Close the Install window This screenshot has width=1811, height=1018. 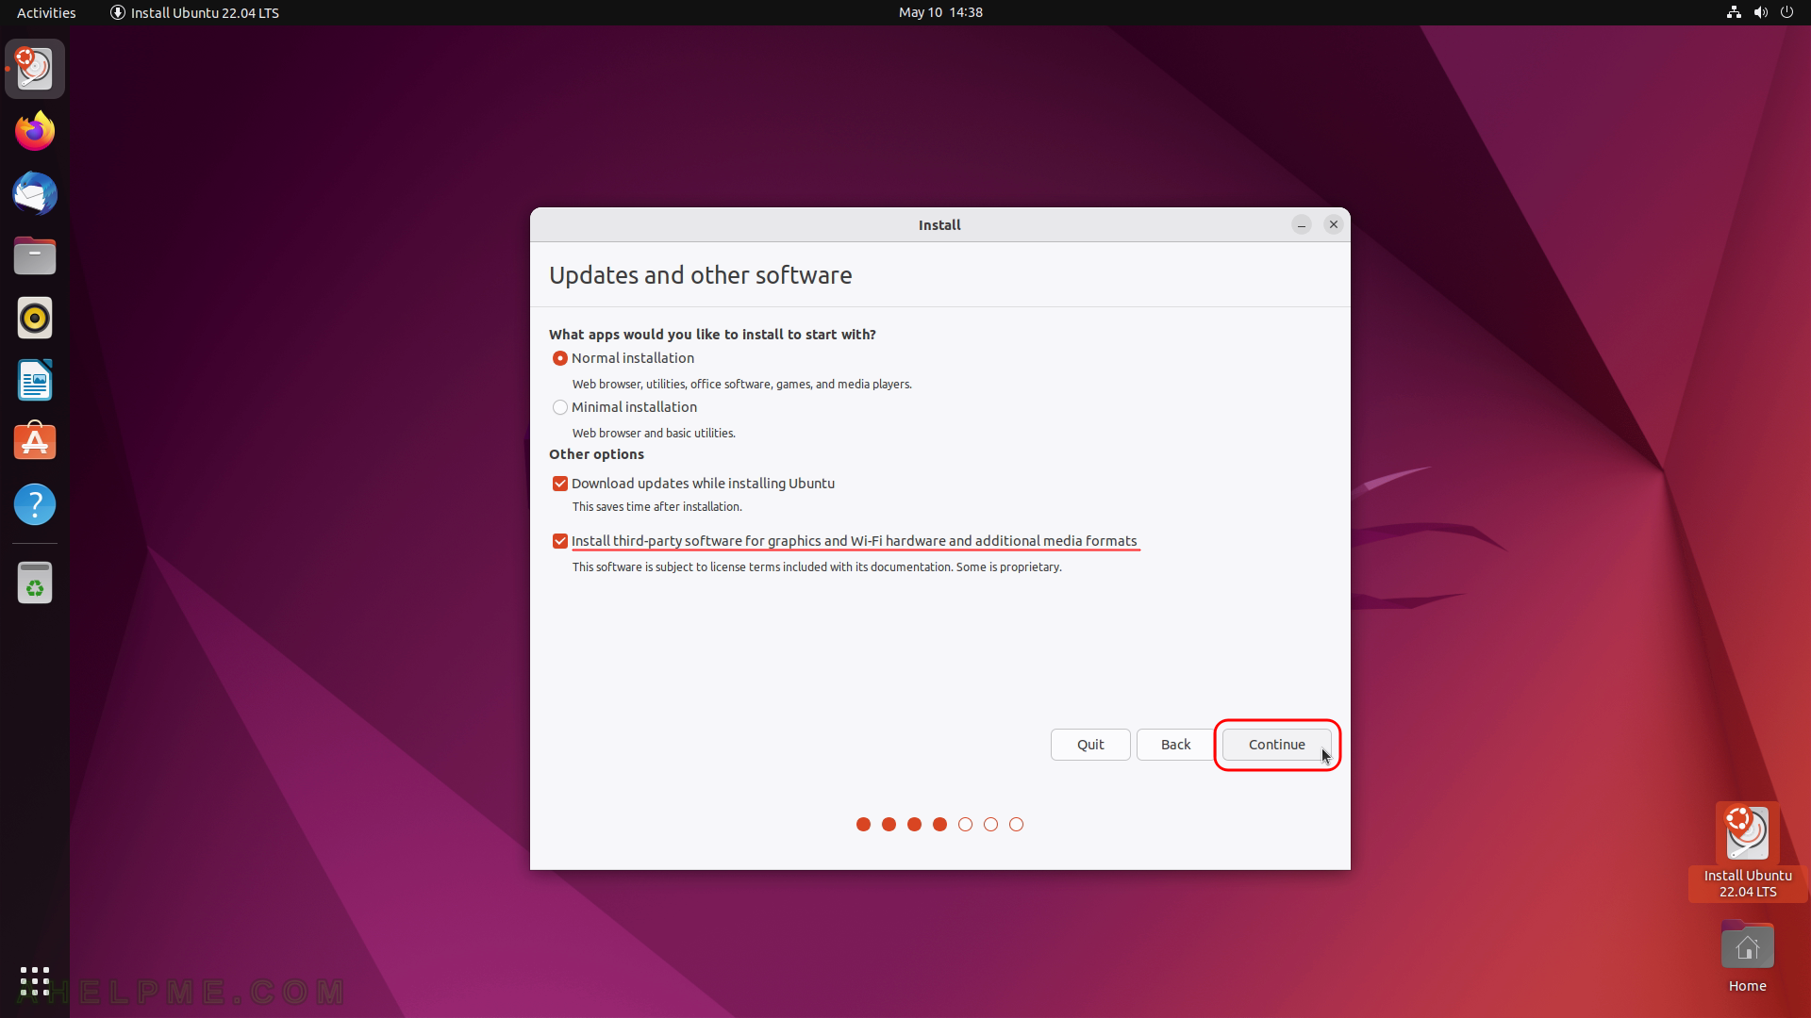pyautogui.click(x=1334, y=224)
